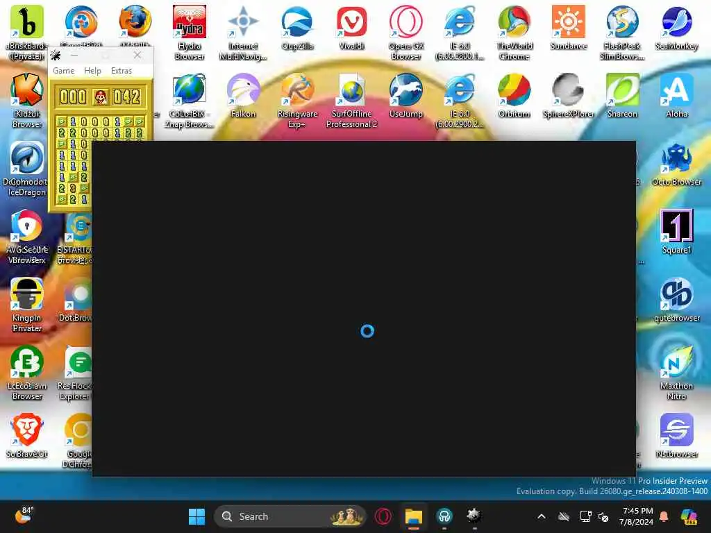Open the Comodo IceDragon shortcut

27,168
